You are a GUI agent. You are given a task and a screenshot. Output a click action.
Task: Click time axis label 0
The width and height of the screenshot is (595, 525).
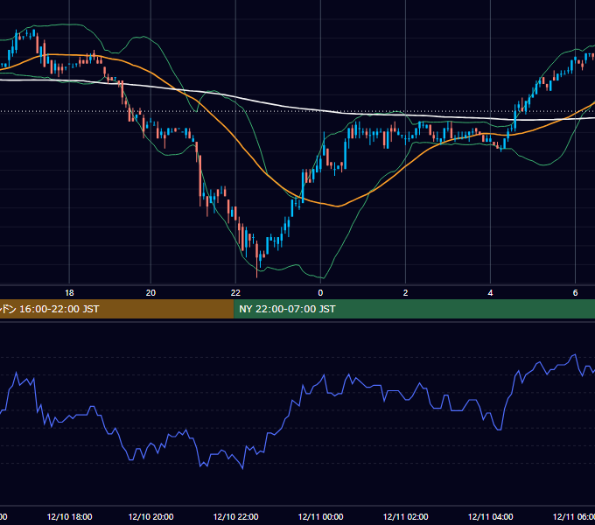[x=320, y=293]
